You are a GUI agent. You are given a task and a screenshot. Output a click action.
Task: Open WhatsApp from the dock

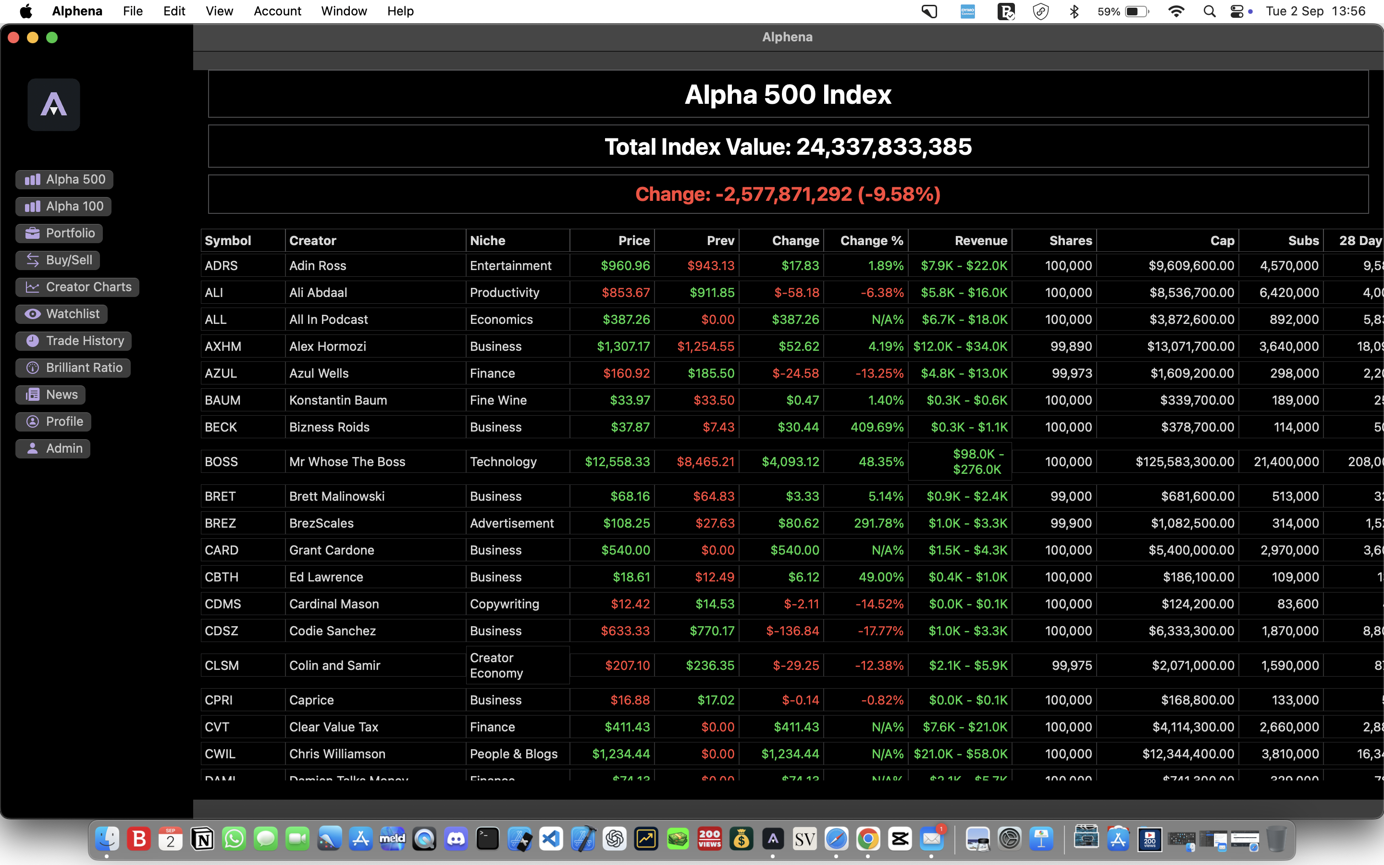pyautogui.click(x=235, y=839)
